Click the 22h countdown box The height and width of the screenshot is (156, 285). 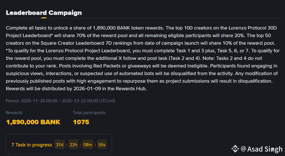[x=73, y=145]
